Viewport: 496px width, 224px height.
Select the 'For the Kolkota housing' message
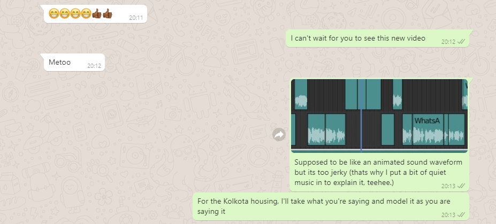pos(331,206)
